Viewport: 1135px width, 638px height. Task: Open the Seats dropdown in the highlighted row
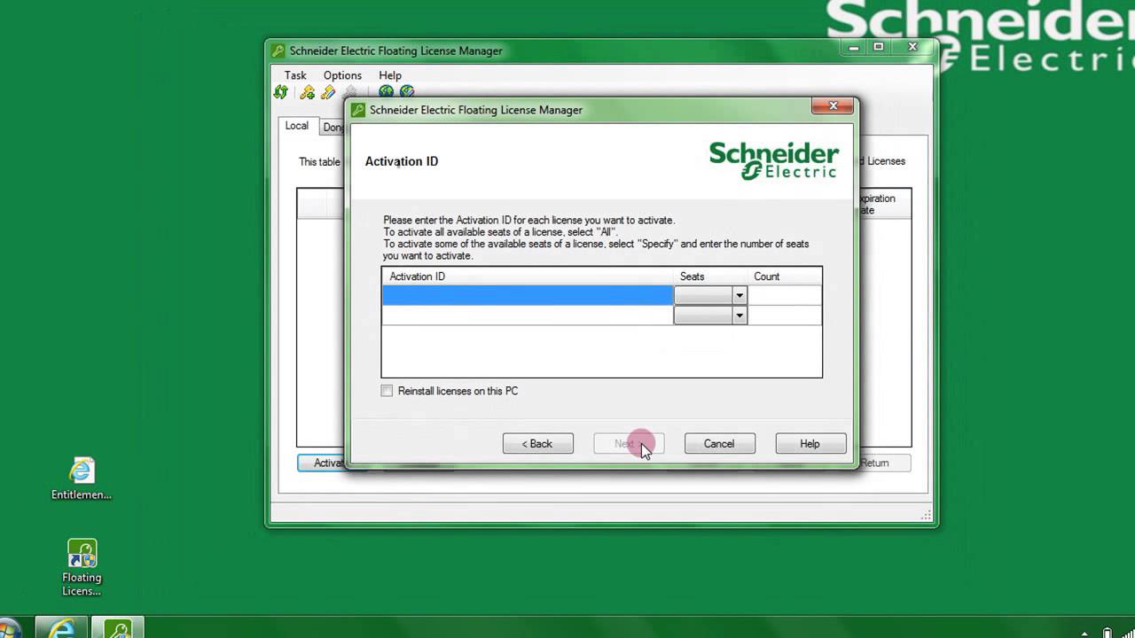click(x=739, y=295)
